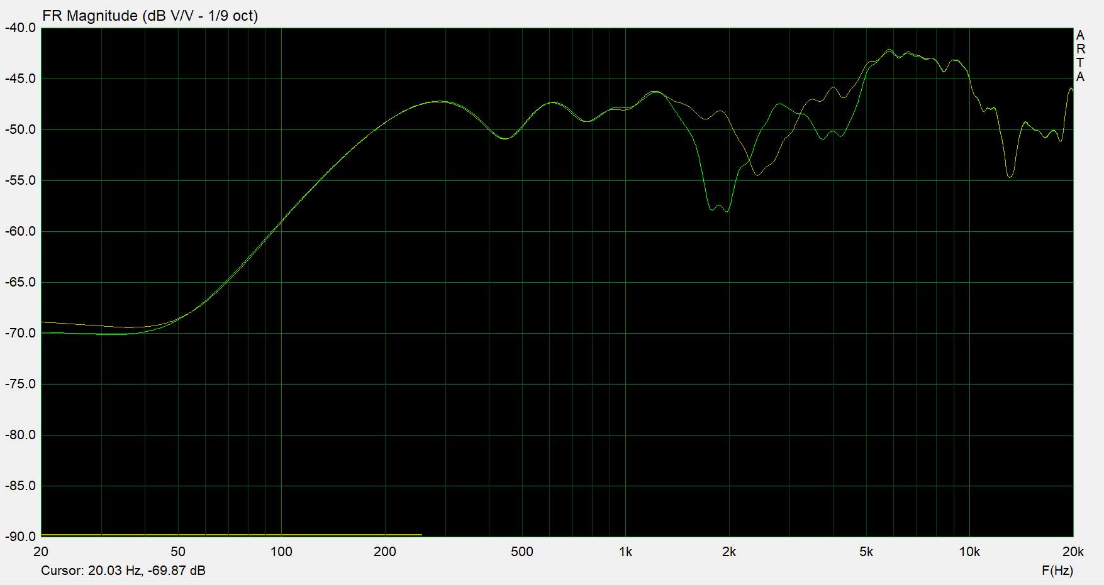
Task: Click the -60.0 dB axis label
Action: [x=20, y=231]
